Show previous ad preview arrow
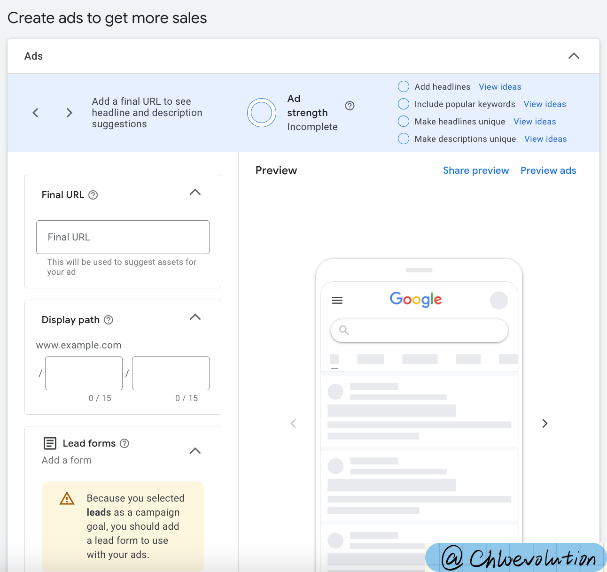607x572 pixels. click(x=294, y=424)
